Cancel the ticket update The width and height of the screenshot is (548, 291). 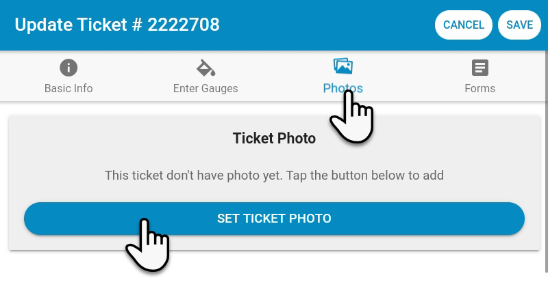tap(464, 25)
